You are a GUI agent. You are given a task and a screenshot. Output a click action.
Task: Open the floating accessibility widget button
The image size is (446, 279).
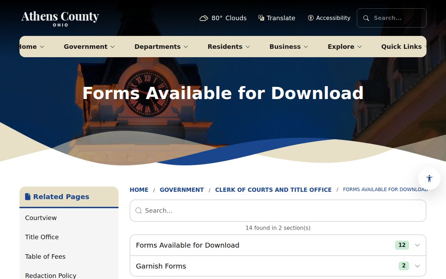(x=429, y=179)
